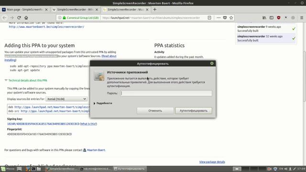Go to Firefox home page
Viewport: 306px width, 172px height.
(x=26, y=18)
